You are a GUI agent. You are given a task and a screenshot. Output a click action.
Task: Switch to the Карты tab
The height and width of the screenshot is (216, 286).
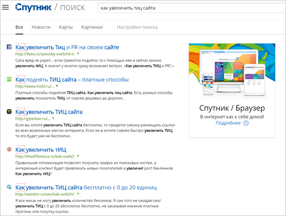66,27
